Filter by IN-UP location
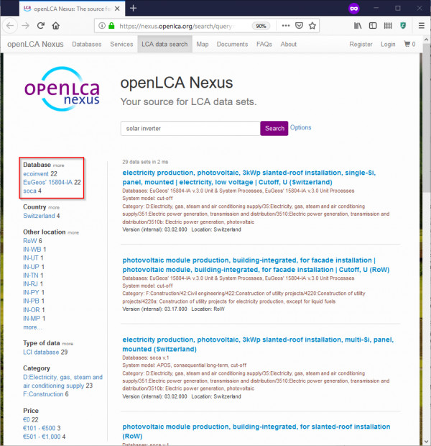The height and width of the screenshot is (446, 431). [32, 267]
